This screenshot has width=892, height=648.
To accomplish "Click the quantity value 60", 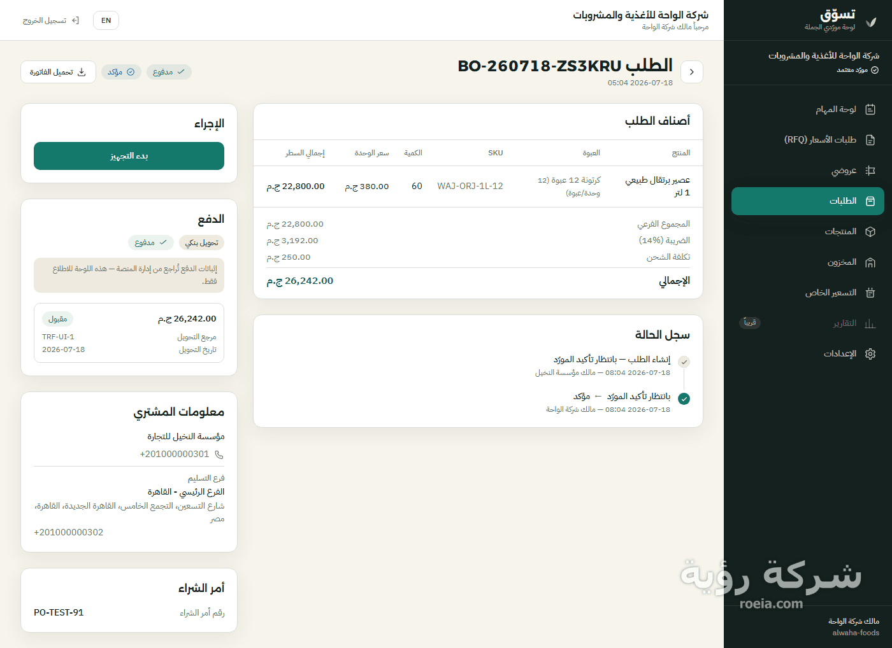I will point(417,187).
